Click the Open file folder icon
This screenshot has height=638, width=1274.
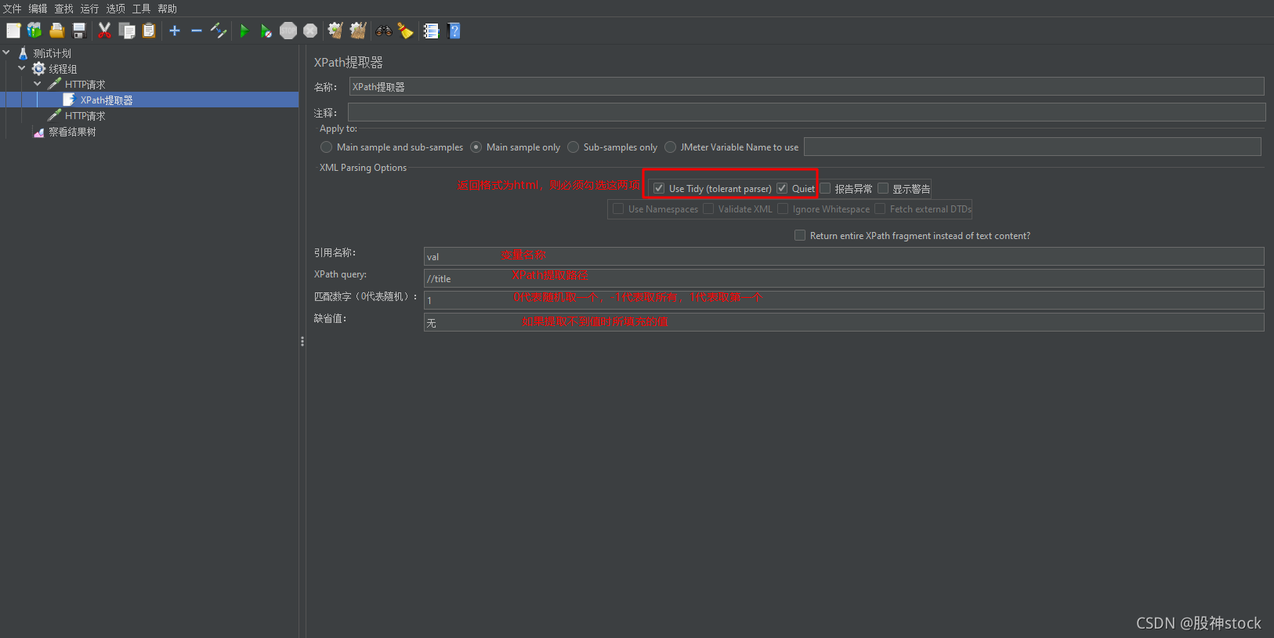pos(56,31)
